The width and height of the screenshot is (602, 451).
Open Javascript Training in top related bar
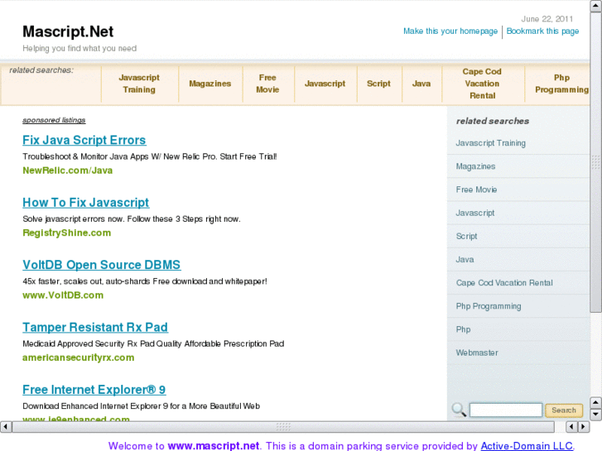coord(139,84)
